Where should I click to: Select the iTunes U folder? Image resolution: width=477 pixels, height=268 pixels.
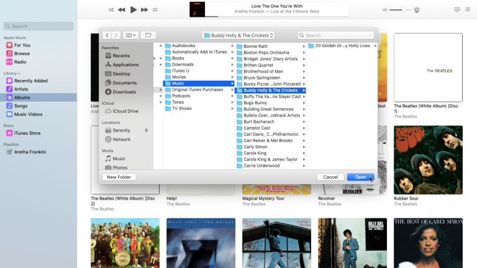(180, 71)
